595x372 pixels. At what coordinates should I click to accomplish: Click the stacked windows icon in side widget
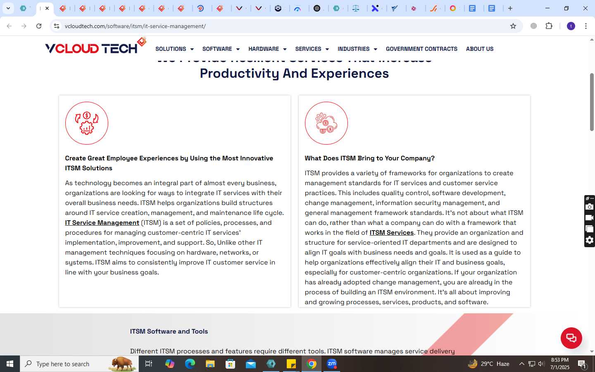[590, 229]
